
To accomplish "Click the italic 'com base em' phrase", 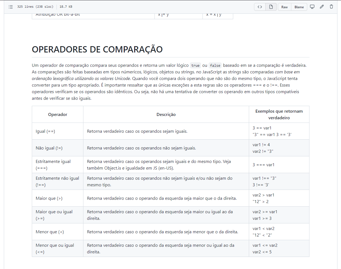I will pos(287,72).
